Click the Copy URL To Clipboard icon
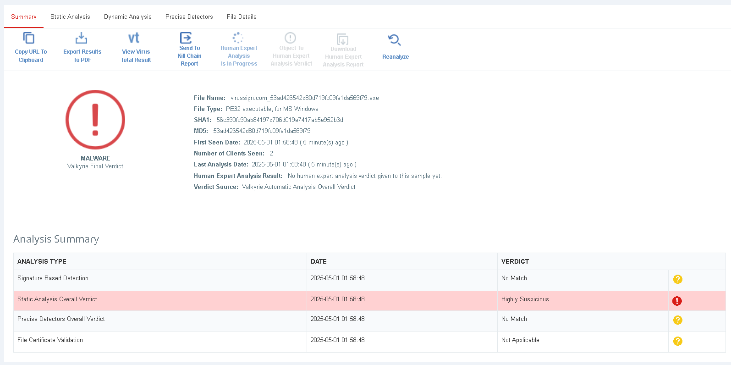 tap(29, 38)
